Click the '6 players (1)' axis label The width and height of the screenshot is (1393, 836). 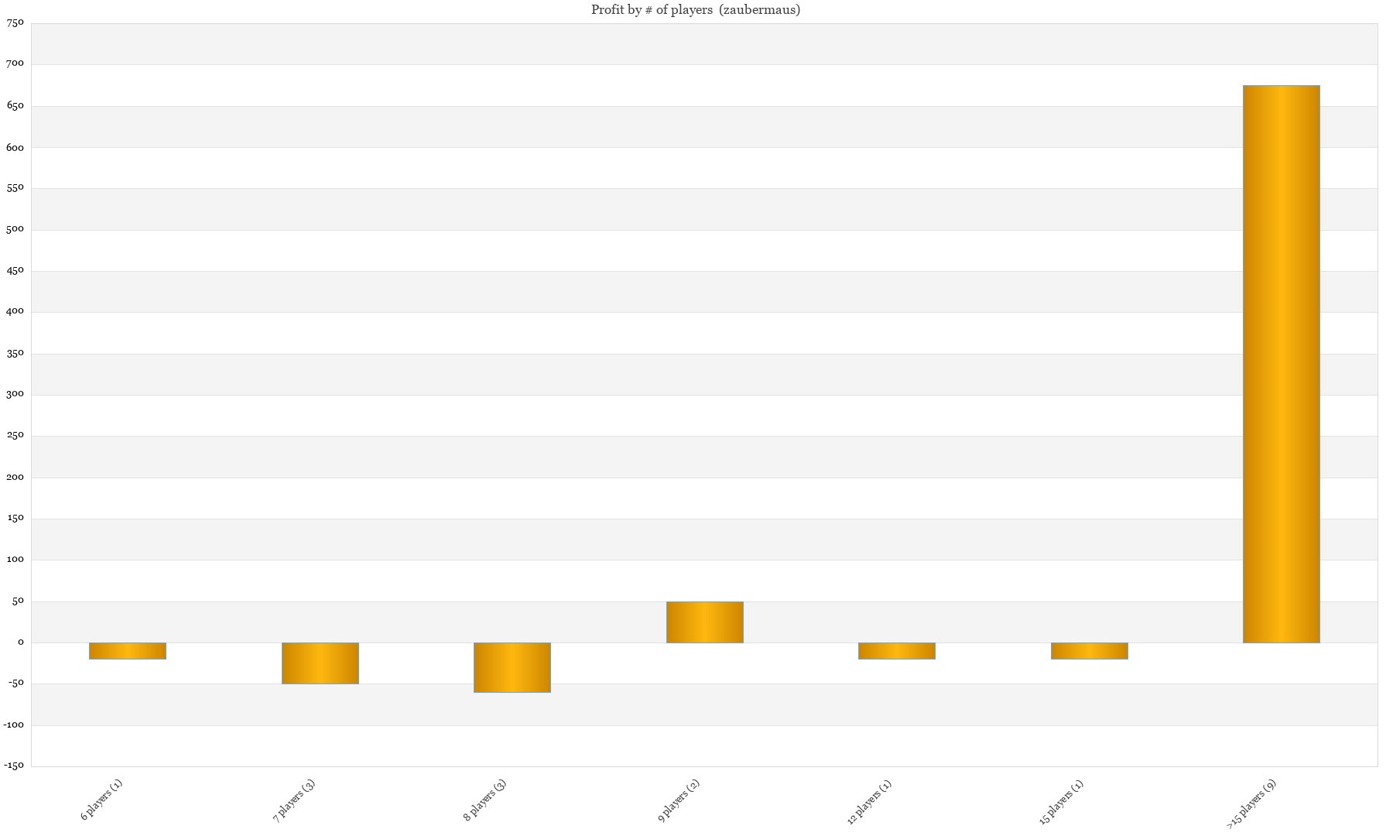102,800
